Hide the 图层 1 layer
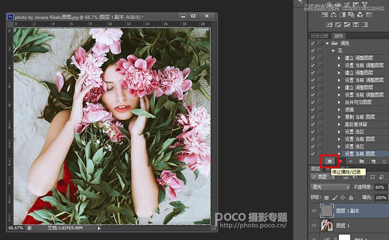Image resolution: width=389 pixels, height=240 pixels. (314, 225)
